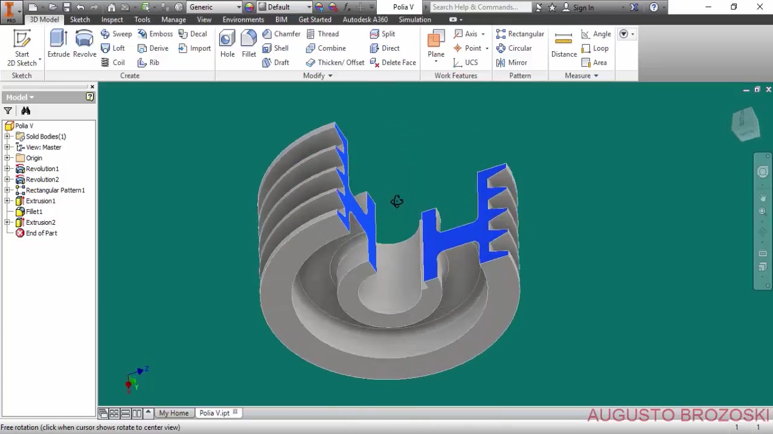Image resolution: width=773 pixels, height=434 pixels.
Task: Open the Modify panel dropdown
Action: coord(318,76)
